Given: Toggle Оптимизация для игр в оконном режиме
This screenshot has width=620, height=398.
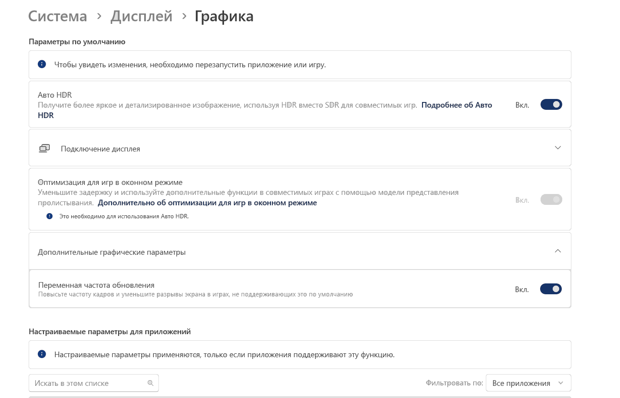Looking at the screenshot, I should [x=551, y=200].
